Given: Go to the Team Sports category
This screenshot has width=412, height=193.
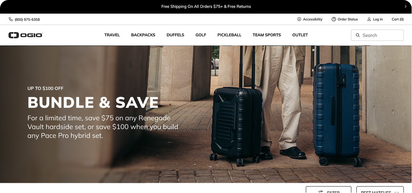Looking at the screenshot, I should 267,35.
